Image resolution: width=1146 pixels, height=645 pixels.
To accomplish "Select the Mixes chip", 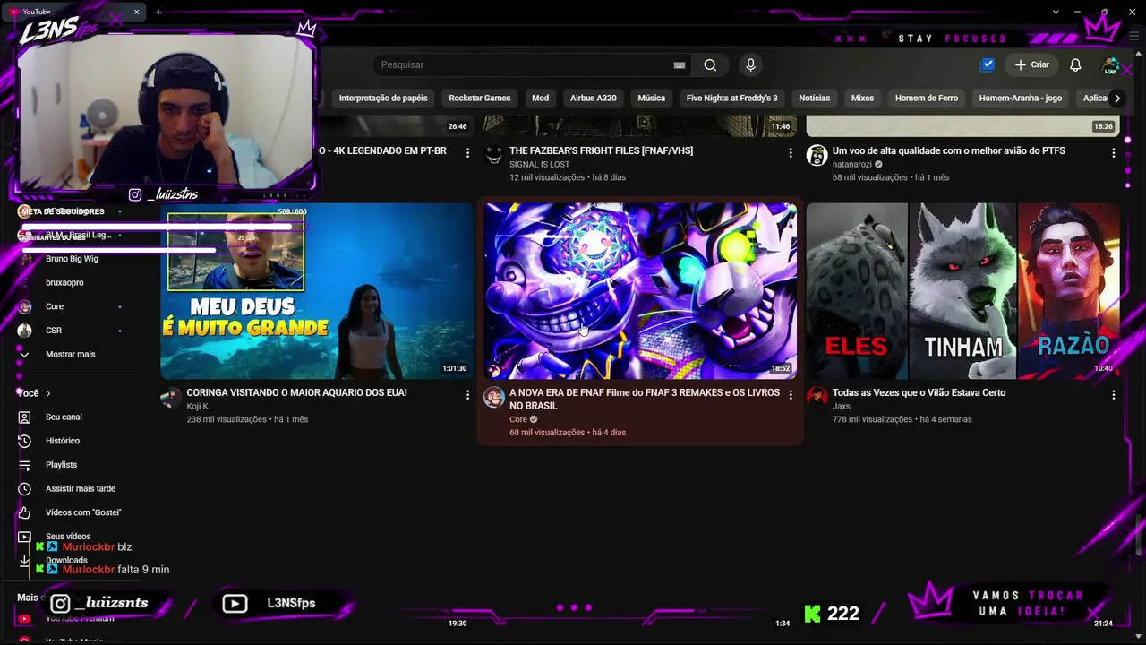I will tap(862, 99).
